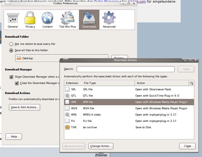
Task: Sort by the File Type column header
Action: (x=90, y=83)
